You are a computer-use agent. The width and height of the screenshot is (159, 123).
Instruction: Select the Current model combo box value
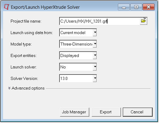point(76,33)
